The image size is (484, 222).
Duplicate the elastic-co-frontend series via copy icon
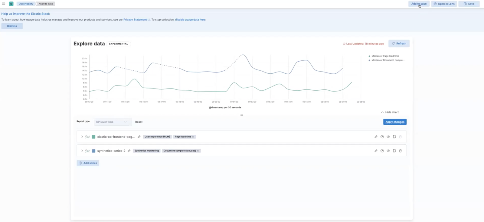pyautogui.click(x=394, y=137)
